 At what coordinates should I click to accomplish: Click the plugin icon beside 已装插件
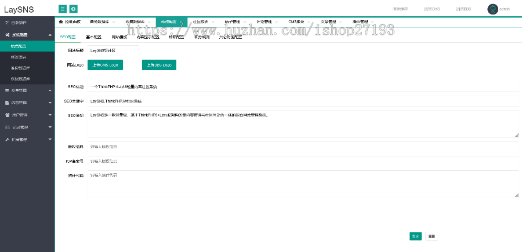point(7,23)
